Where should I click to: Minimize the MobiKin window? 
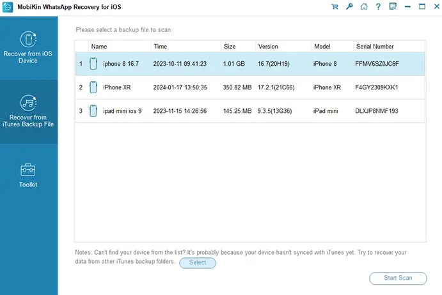(x=407, y=6)
